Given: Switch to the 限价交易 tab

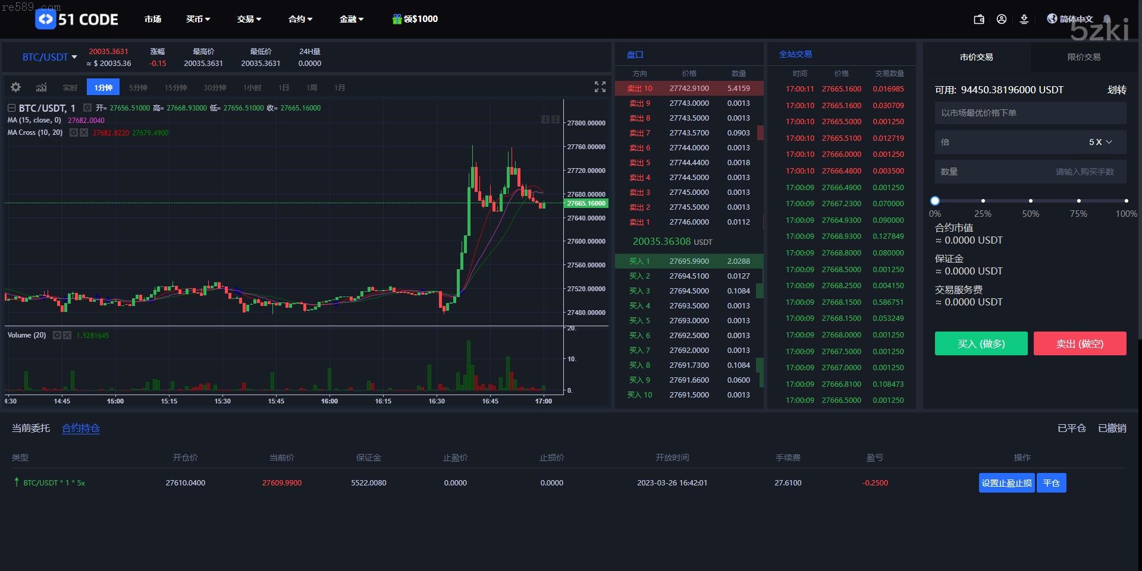Looking at the screenshot, I should click(1083, 57).
